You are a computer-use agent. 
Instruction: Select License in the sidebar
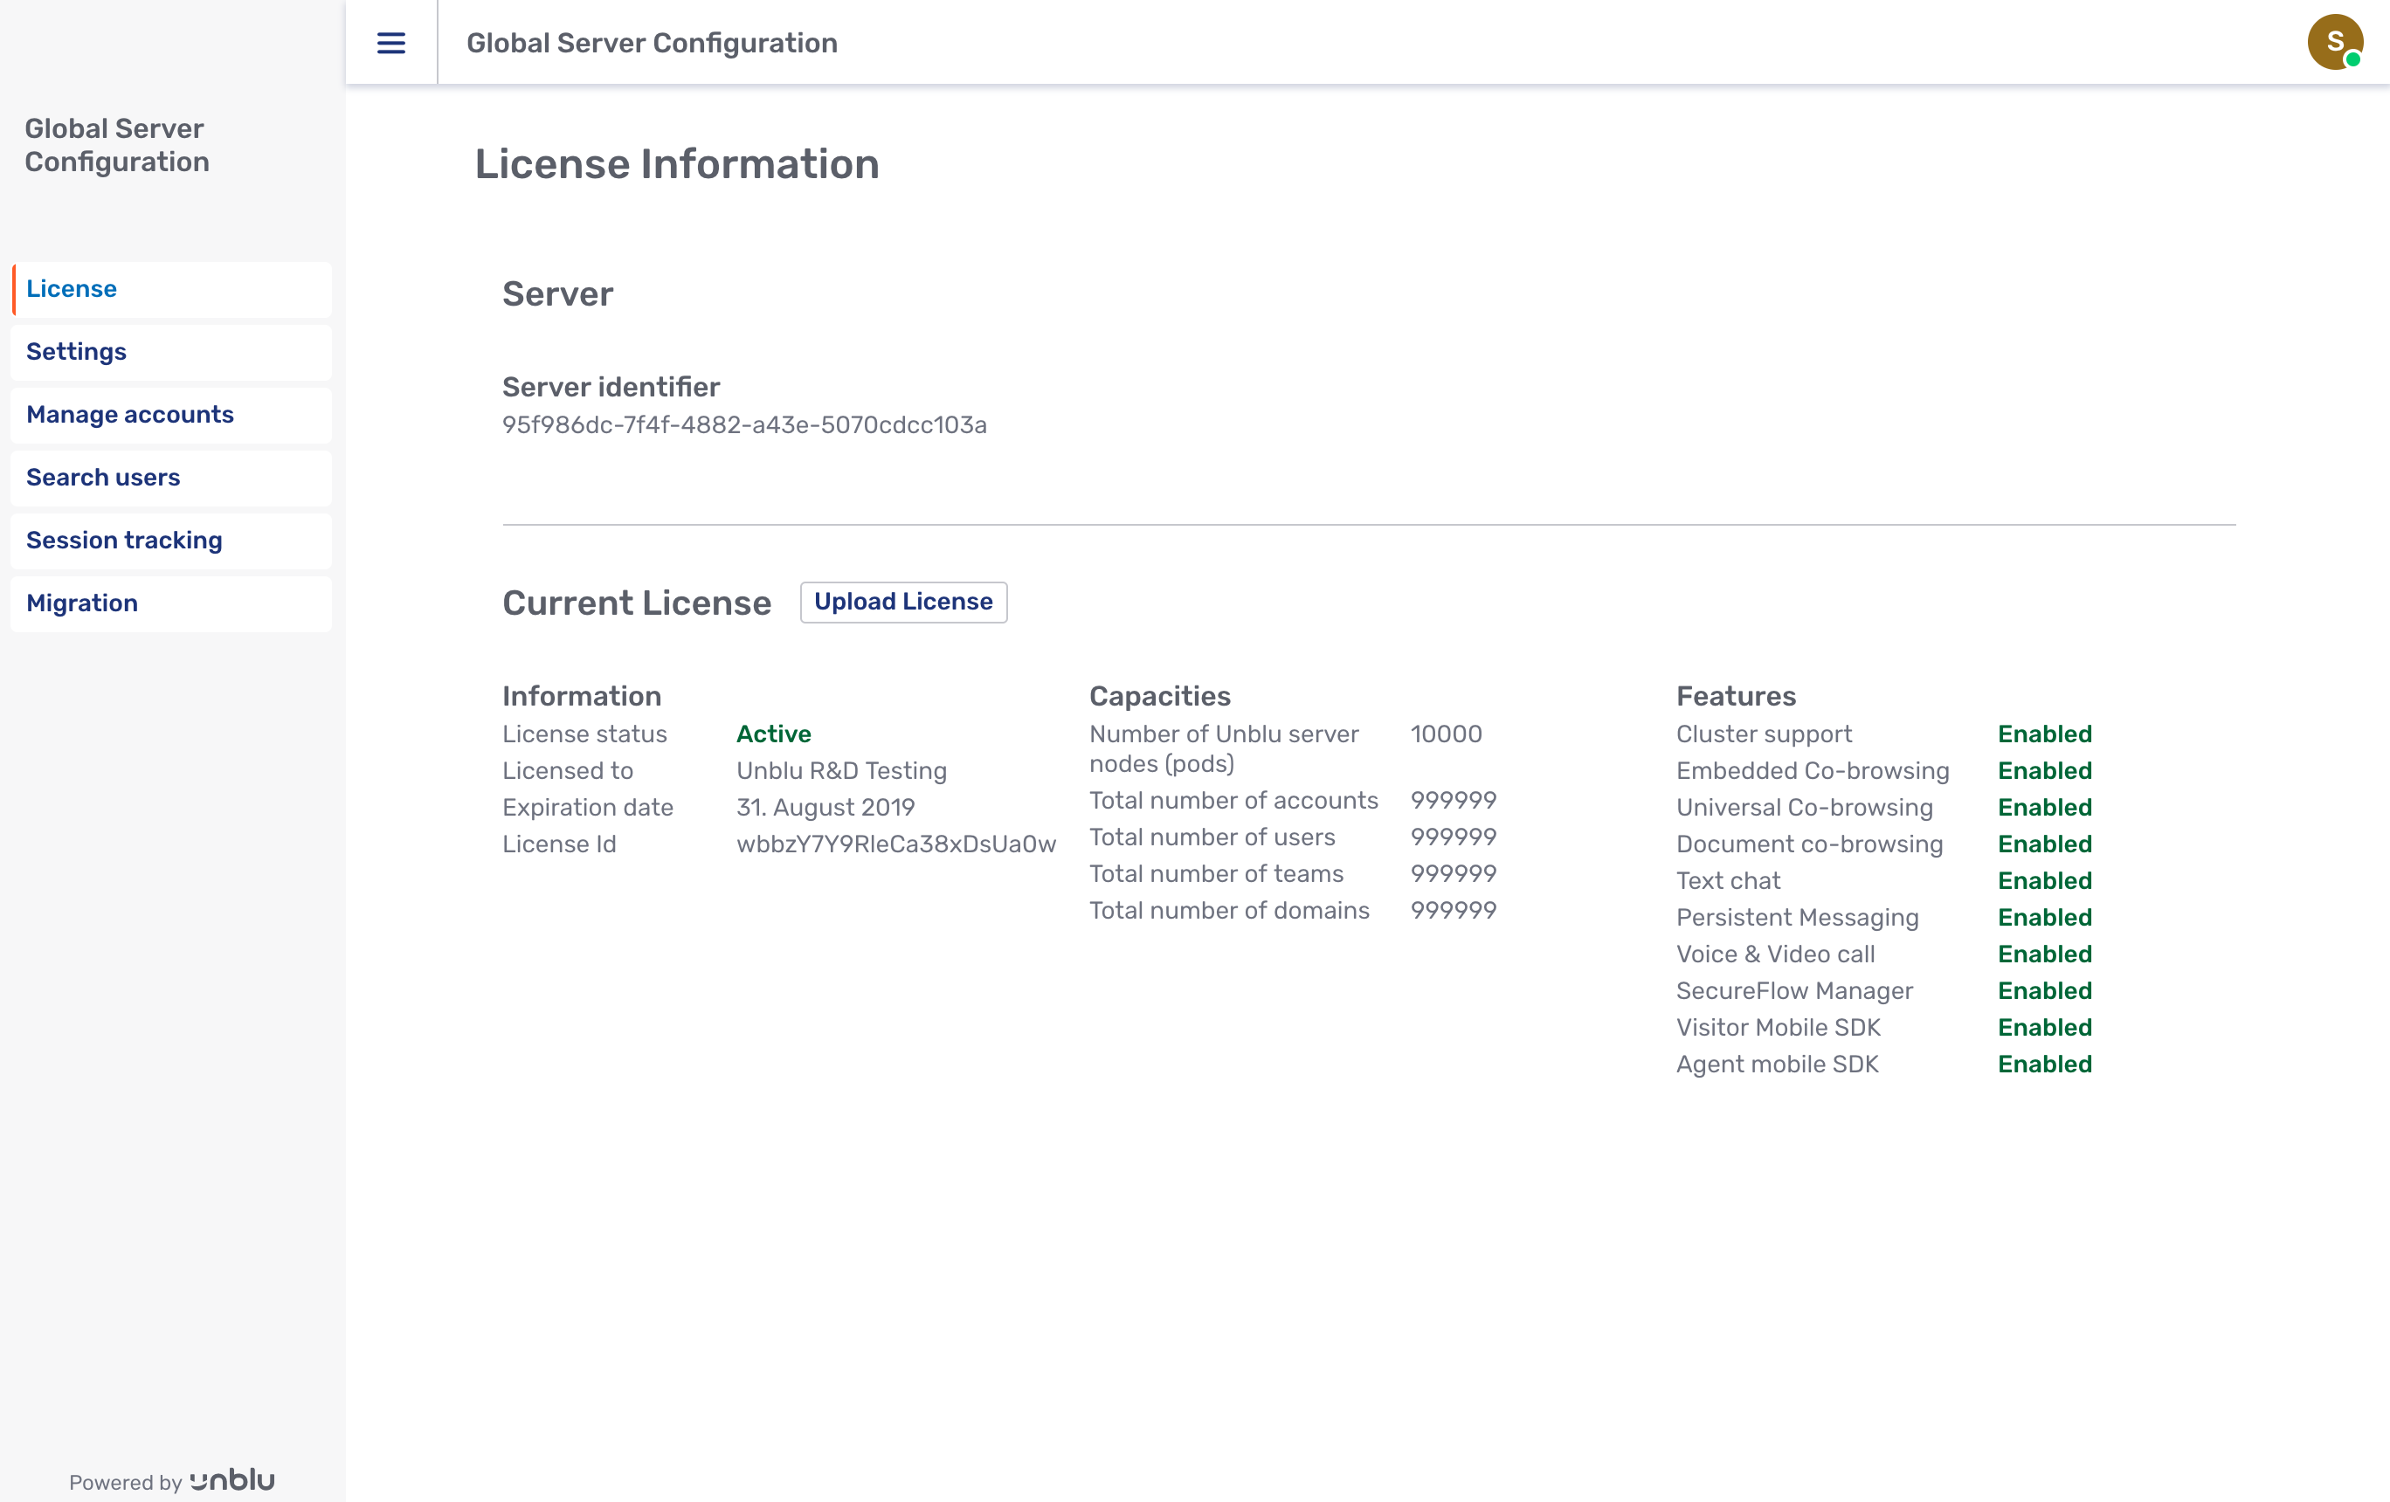click(x=71, y=289)
